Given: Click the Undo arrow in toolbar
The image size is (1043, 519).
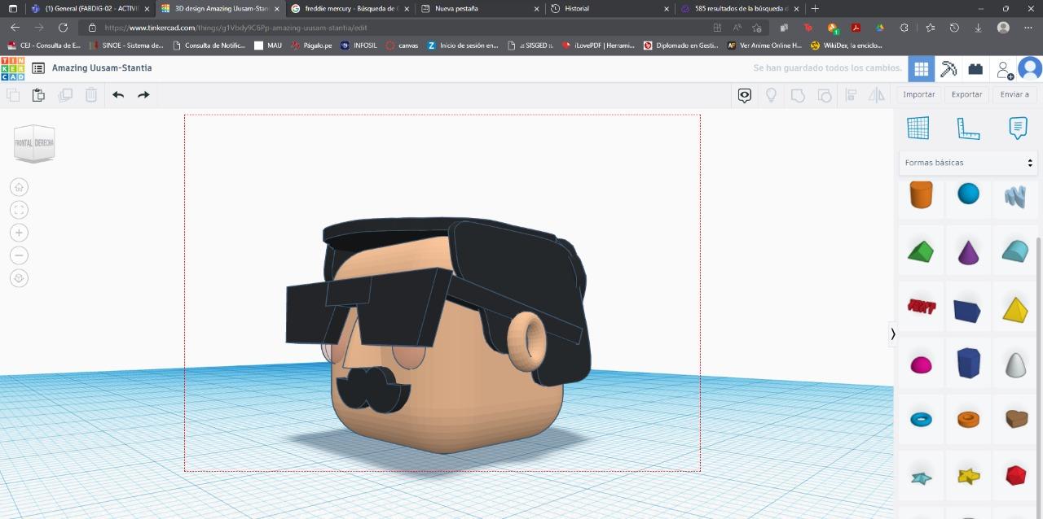Looking at the screenshot, I should point(118,95).
